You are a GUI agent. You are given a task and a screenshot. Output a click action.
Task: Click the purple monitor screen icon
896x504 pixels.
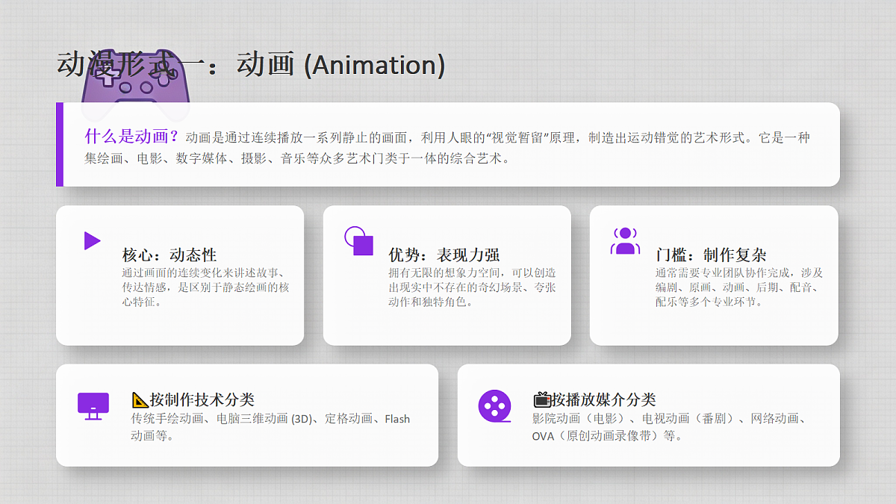point(93,406)
